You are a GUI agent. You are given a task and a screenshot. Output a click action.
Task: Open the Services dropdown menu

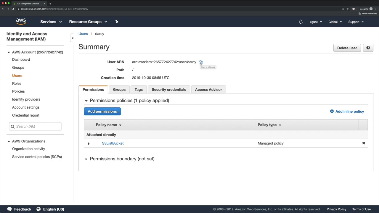[x=51, y=22]
